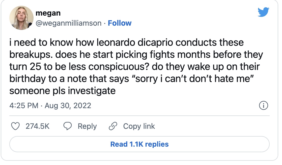Click the "Reply" text label
Image resolution: width=282 pixels, height=165 pixels.
[x=87, y=126]
